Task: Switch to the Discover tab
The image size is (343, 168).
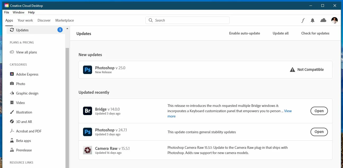Action: tap(44, 20)
